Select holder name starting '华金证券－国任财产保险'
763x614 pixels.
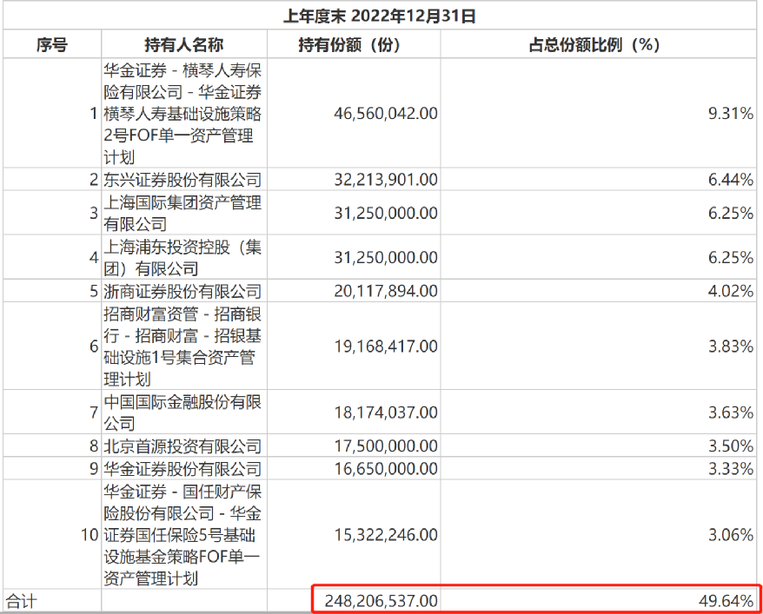click(183, 535)
